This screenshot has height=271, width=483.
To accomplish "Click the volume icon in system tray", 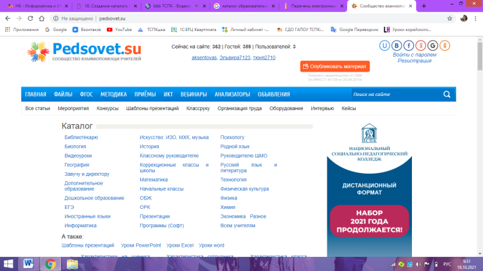I will coord(418,264).
